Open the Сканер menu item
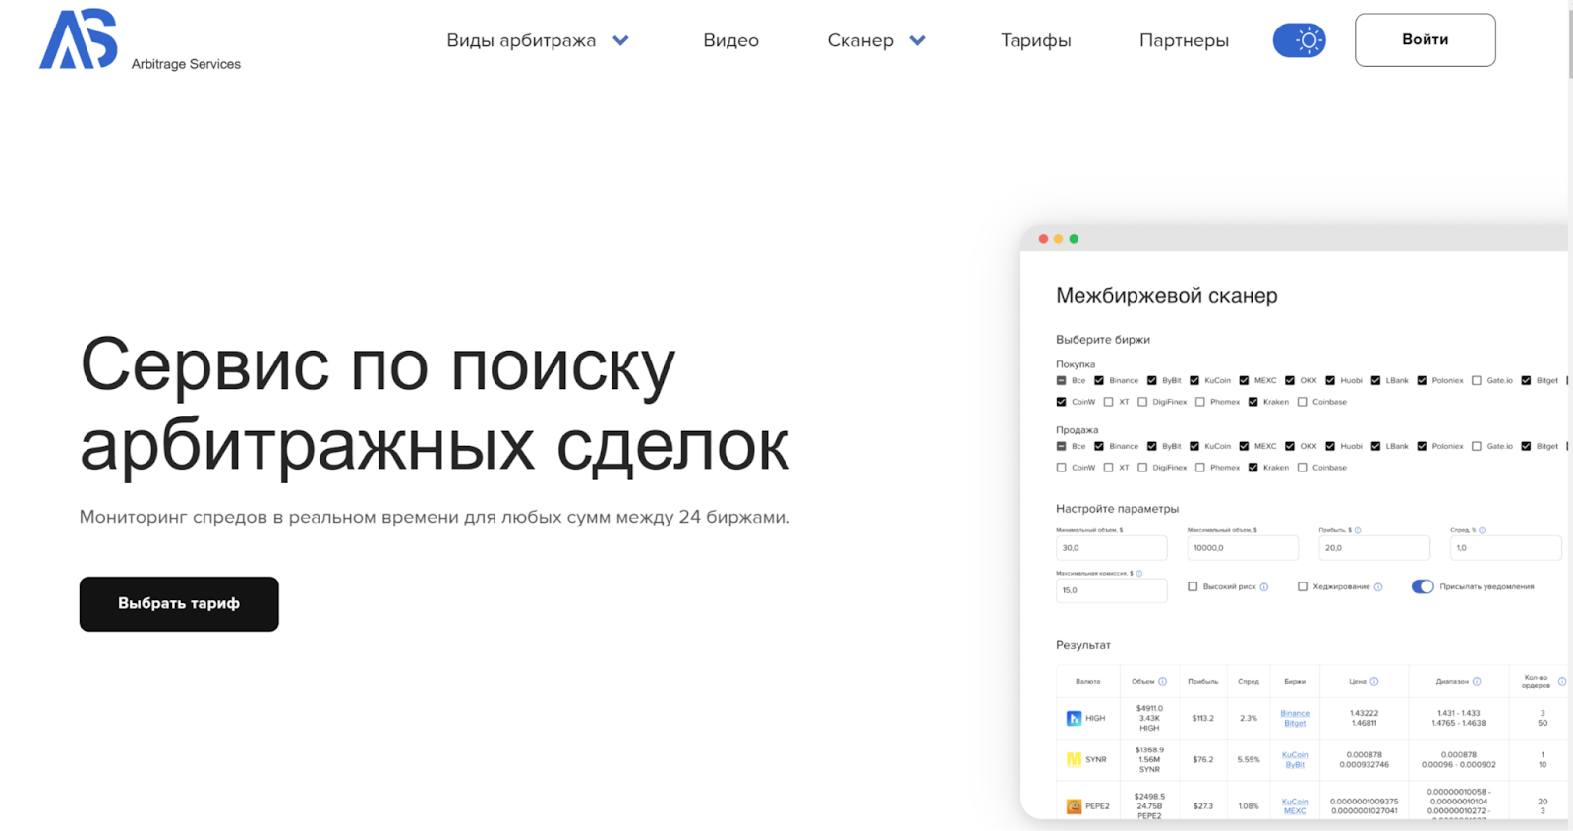This screenshot has height=831, width=1573. pyautogui.click(x=860, y=40)
